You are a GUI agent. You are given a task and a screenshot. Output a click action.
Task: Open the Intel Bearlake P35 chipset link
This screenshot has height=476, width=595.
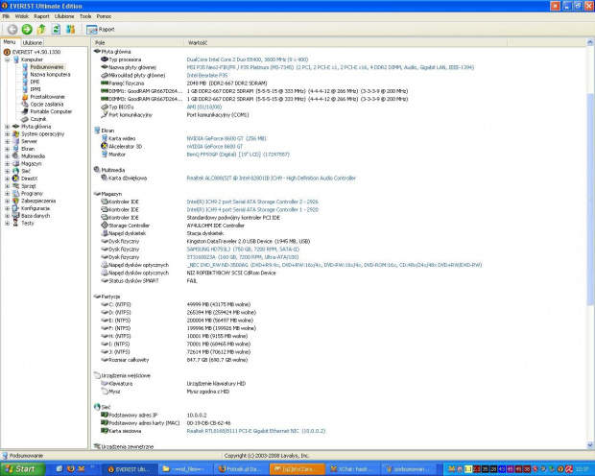(x=207, y=75)
